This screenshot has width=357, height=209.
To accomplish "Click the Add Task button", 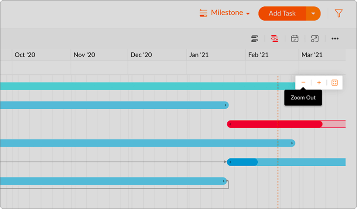I will pos(282,13).
